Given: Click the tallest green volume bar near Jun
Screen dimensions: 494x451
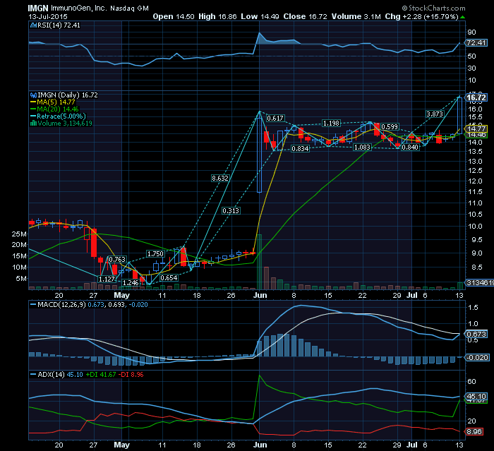Looking at the screenshot, I should coord(259,262).
